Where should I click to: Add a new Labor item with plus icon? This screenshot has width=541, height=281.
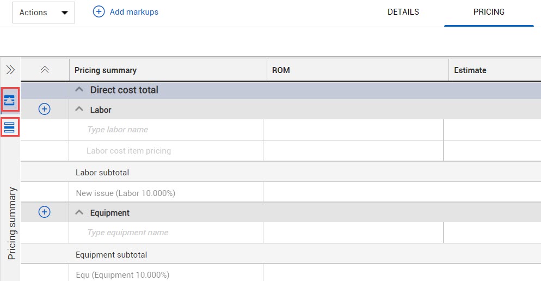click(44, 109)
